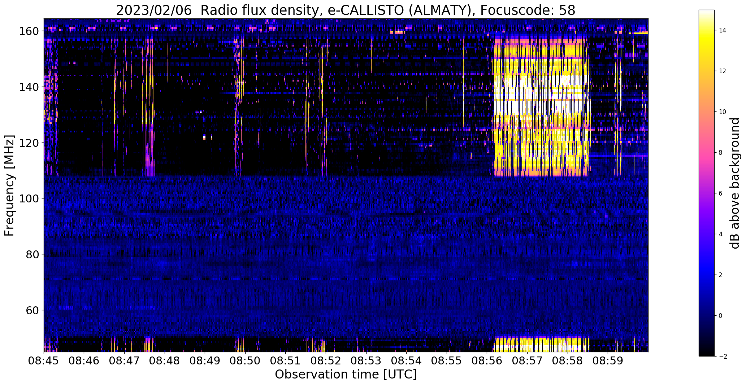
Task: Click the 08:59 time tick label
Action: tap(608, 360)
